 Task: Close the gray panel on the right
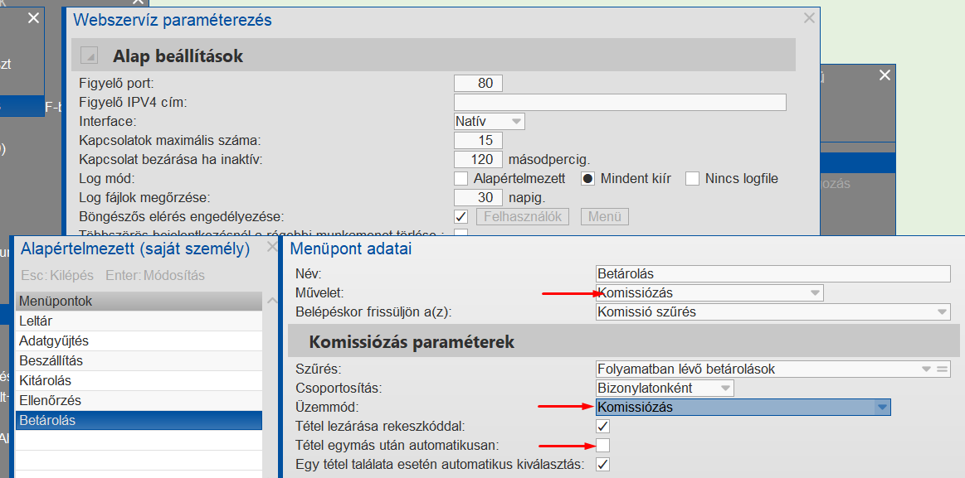[885, 75]
